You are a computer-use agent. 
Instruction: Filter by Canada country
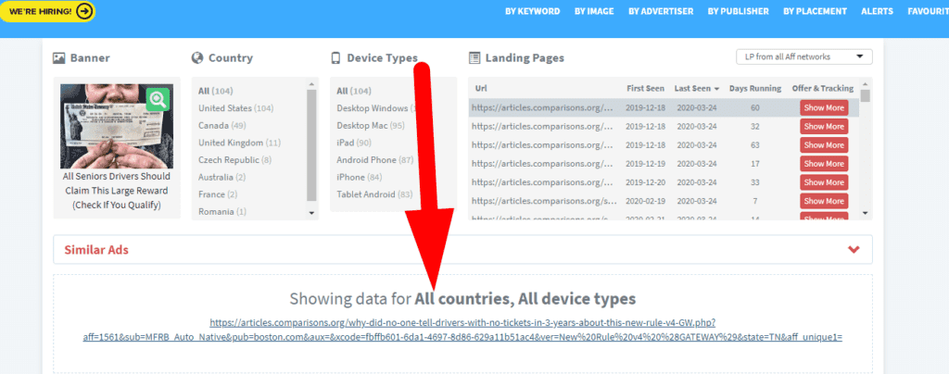pyautogui.click(x=222, y=126)
